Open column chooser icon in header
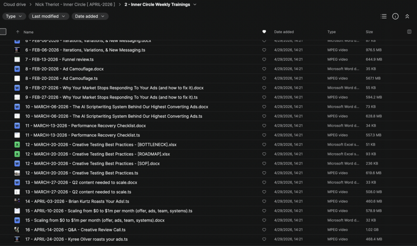Screen dimensions: 417x246 tap(409, 32)
